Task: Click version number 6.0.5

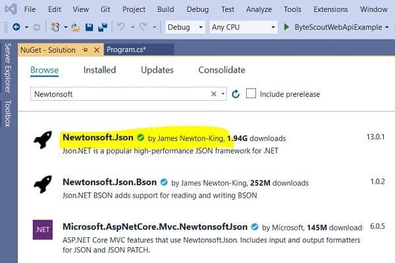Action: [377, 226]
